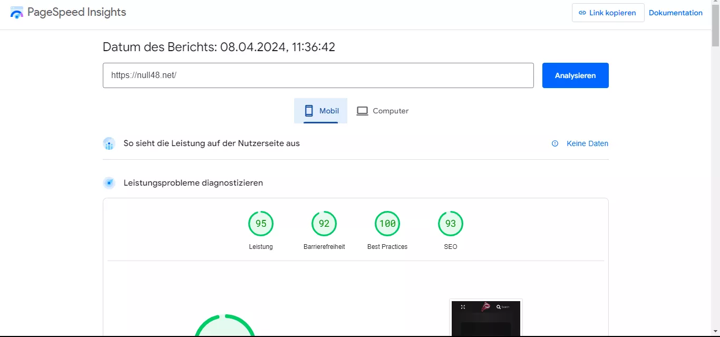Viewport: 720px width, 337px height.
Task: Copy the report link with Link kopieren
Action: [x=608, y=13]
